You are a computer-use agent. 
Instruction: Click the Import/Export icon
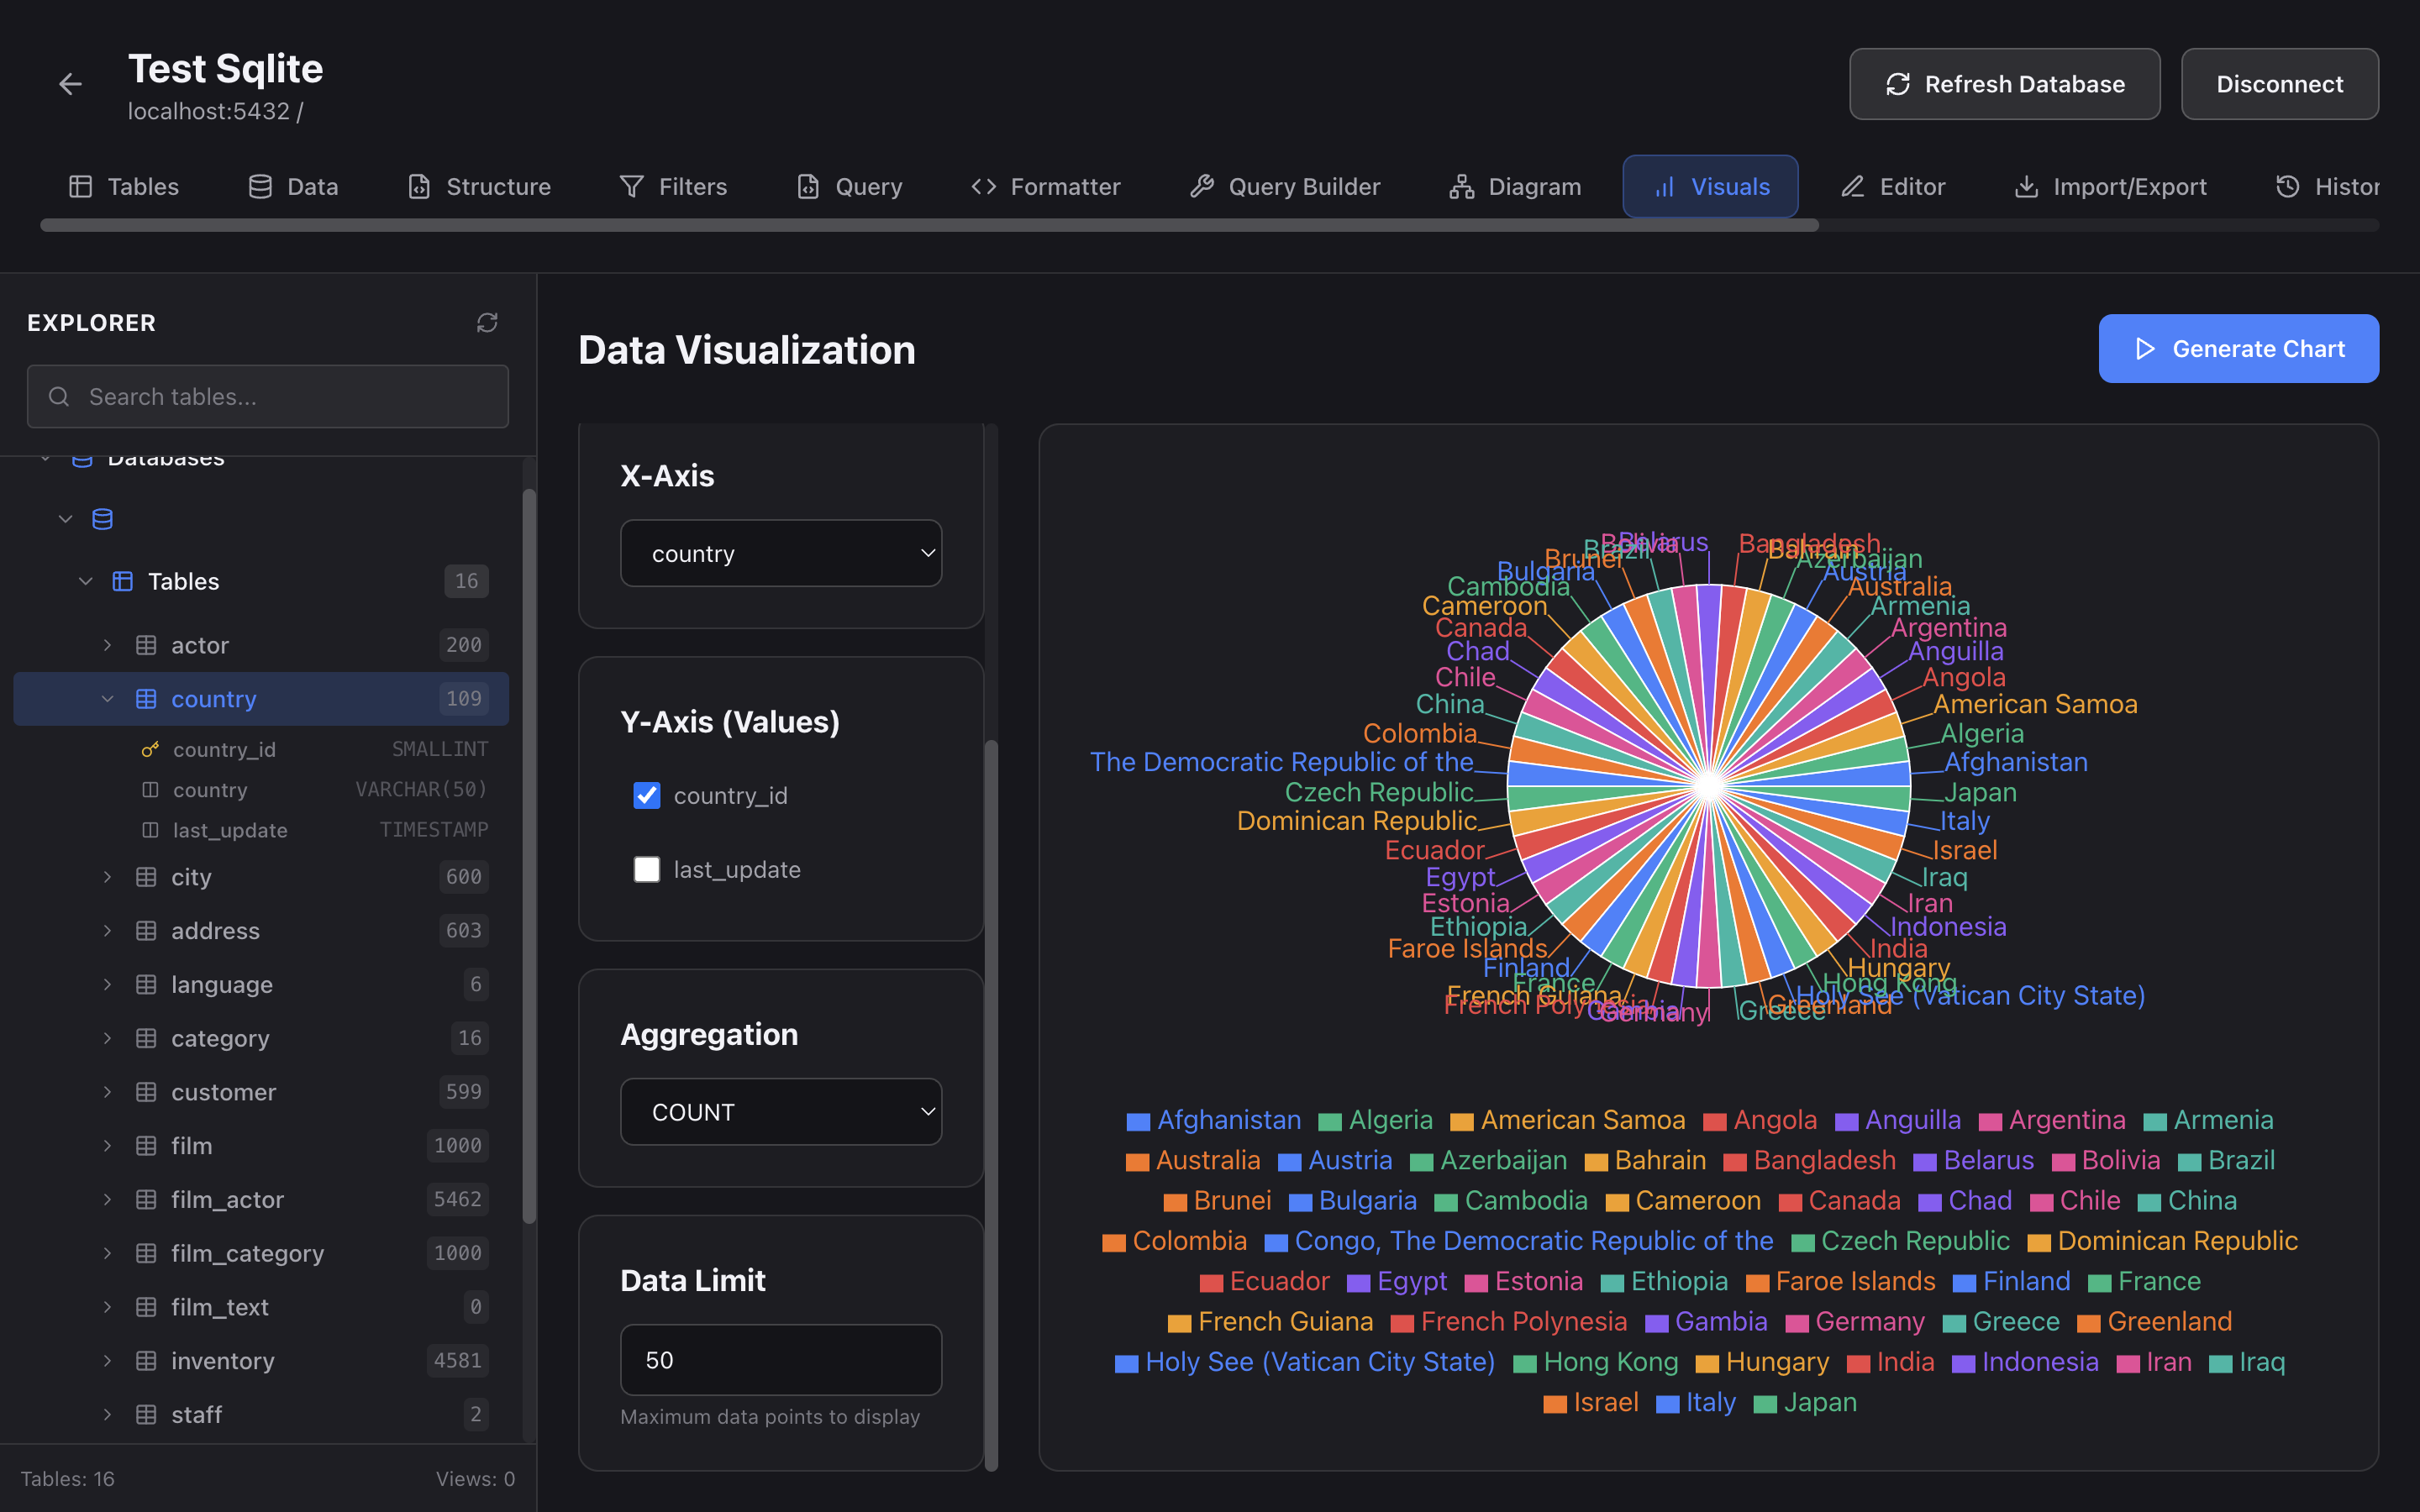(x=2027, y=186)
